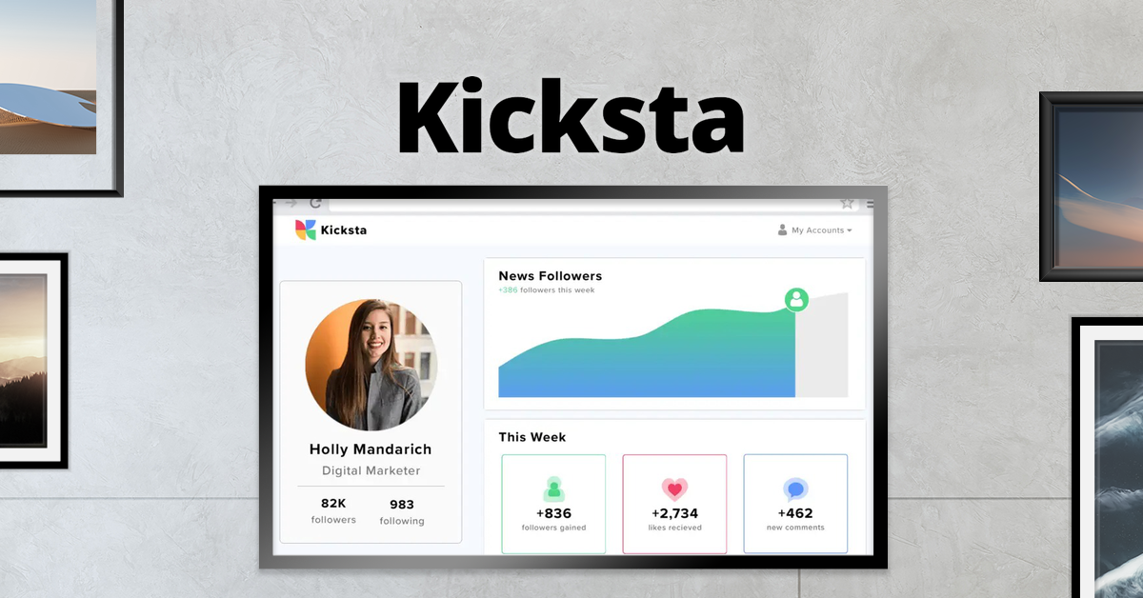1143x598 pixels.
Task: Click the browser back arrow
Action: point(272,203)
